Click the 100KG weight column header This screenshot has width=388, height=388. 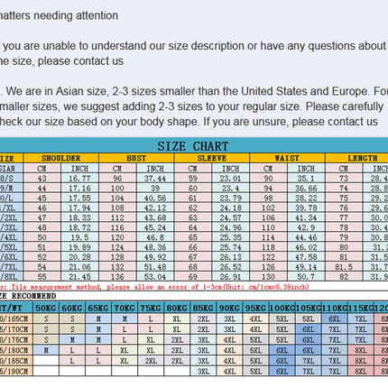point(282,308)
